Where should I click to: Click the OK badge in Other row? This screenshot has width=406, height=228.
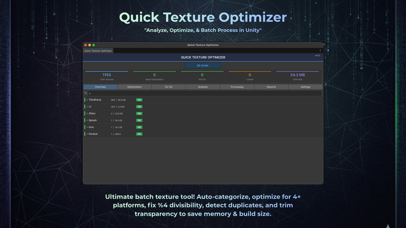(139, 113)
